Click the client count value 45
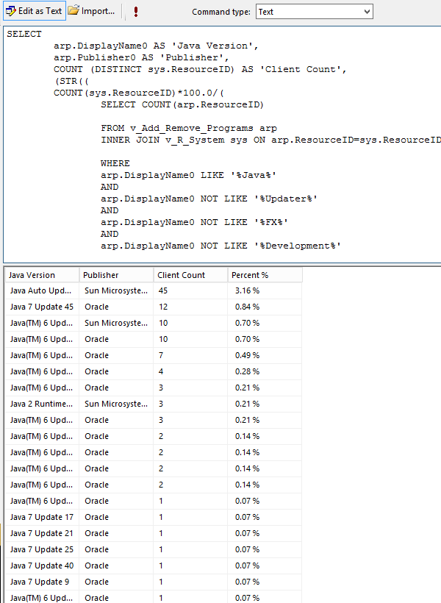Screen dimensions: 441x603 point(163,290)
